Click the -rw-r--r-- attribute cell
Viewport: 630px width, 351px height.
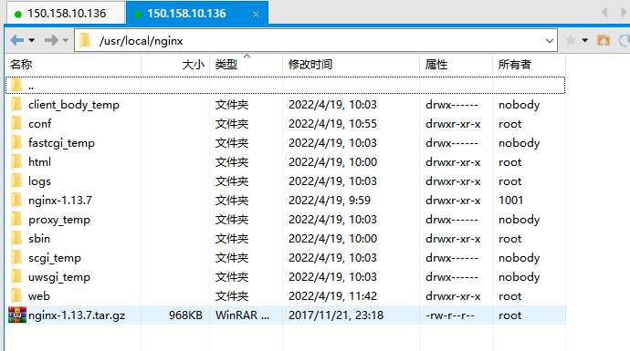[450, 315]
